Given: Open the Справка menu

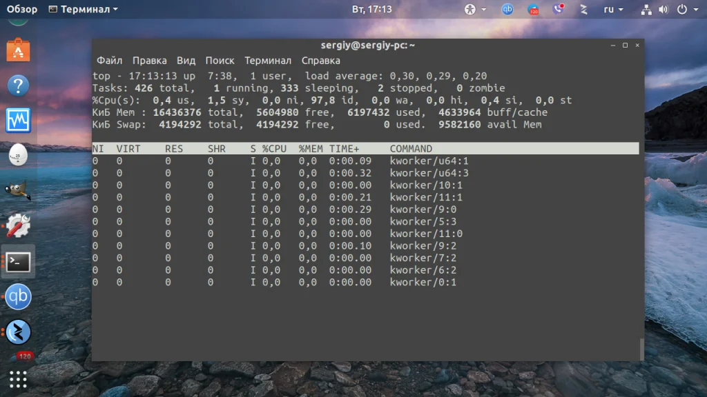Looking at the screenshot, I should point(320,61).
